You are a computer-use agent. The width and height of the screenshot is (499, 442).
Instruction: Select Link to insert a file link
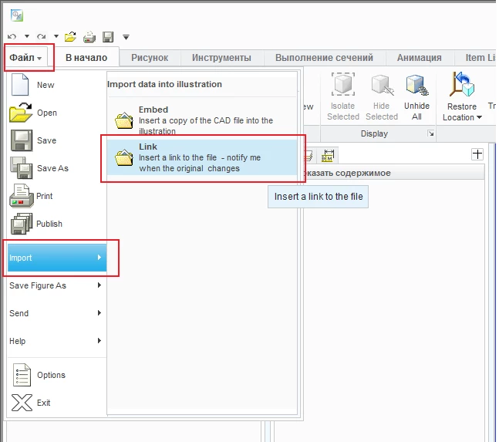pyautogui.click(x=202, y=157)
